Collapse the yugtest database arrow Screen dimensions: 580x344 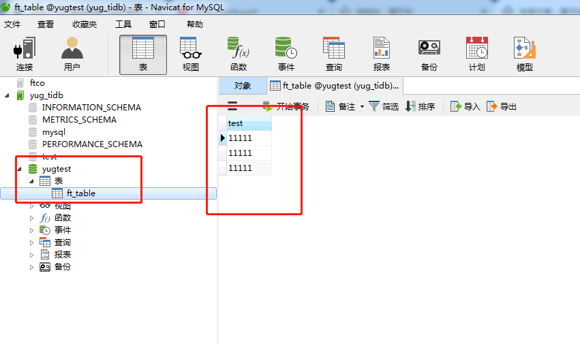click(x=20, y=169)
